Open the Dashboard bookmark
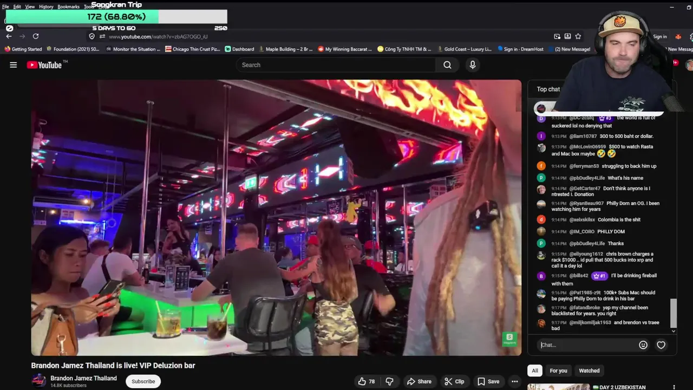Screen dimensions: 693x390 coord(239,49)
